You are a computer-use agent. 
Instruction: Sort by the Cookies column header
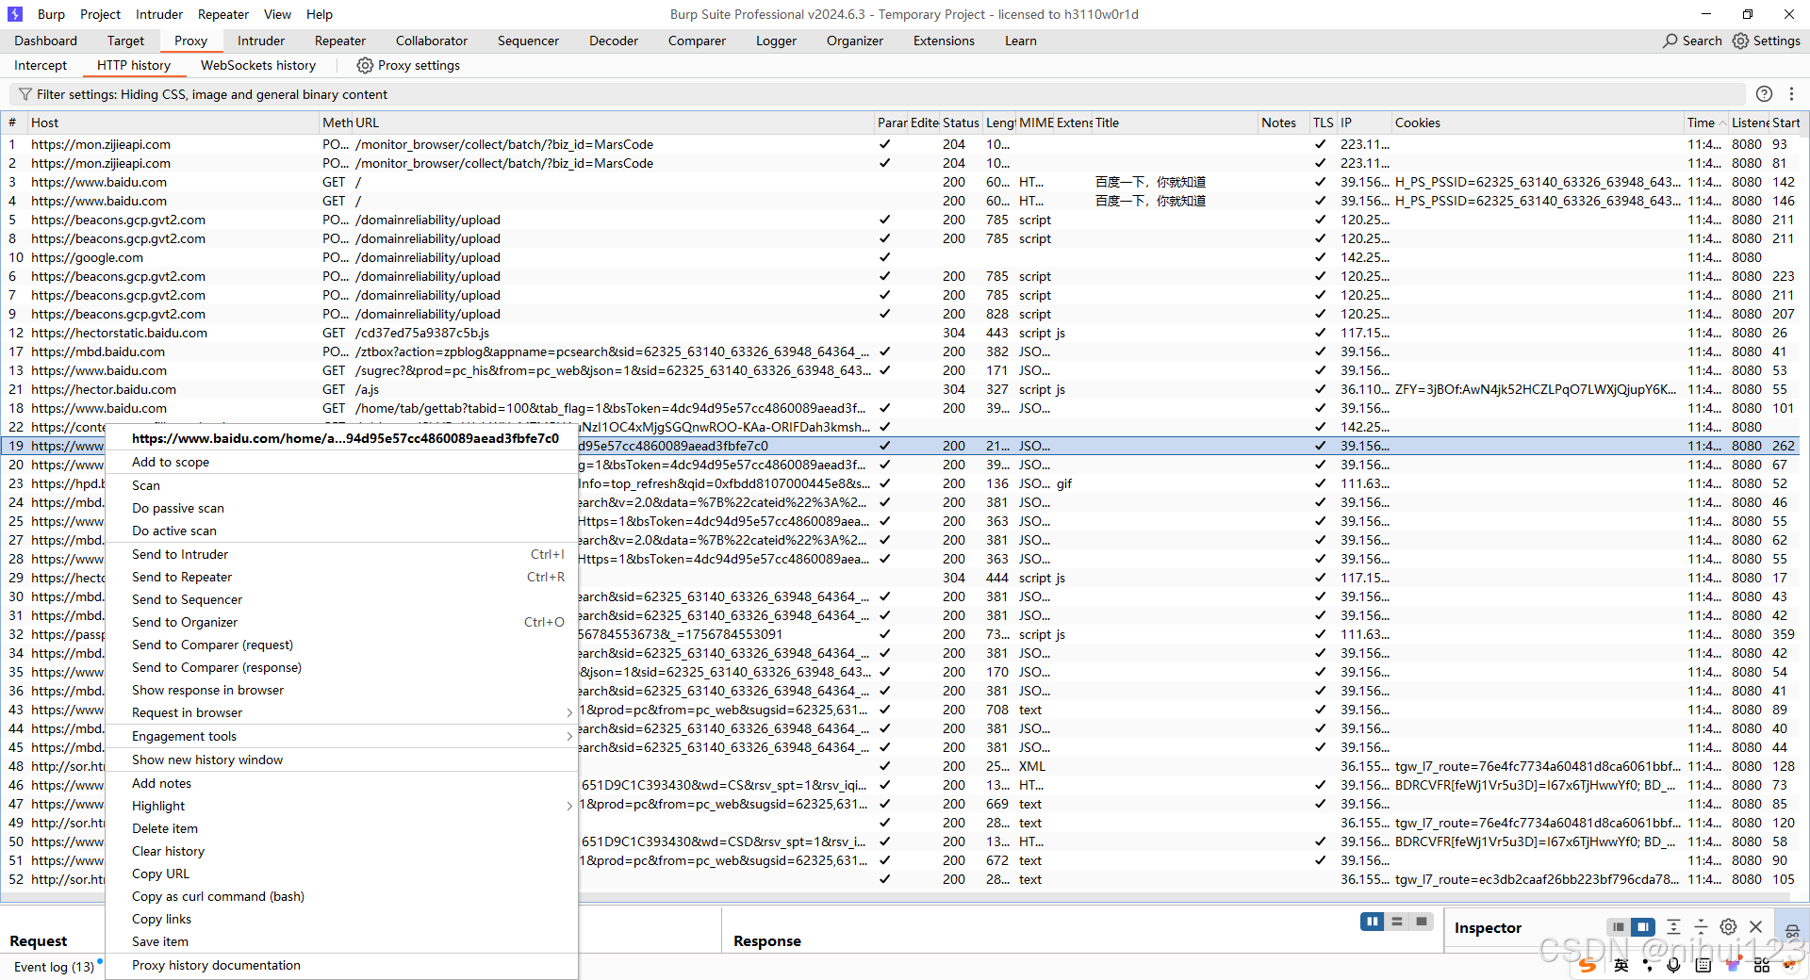coord(1538,122)
